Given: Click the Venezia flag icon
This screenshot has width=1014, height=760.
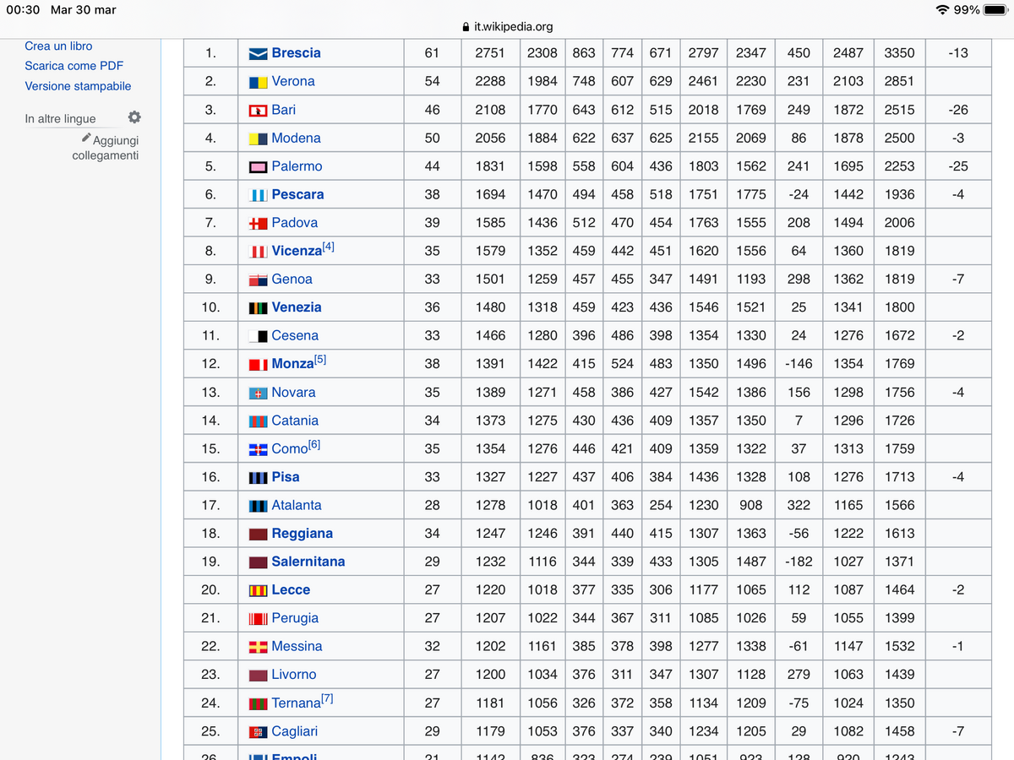Looking at the screenshot, I should point(258,308).
